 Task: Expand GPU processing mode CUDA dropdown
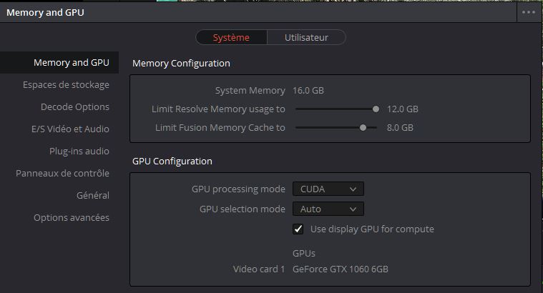[x=328, y=189]
